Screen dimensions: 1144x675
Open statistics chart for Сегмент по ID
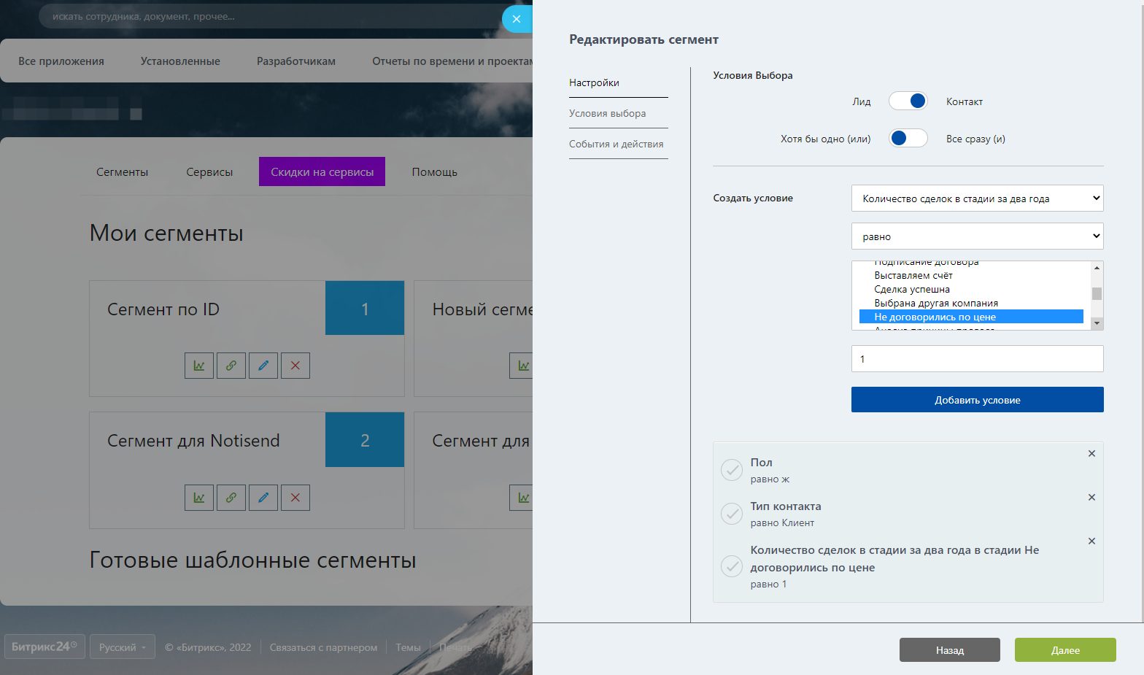point(199,366)
